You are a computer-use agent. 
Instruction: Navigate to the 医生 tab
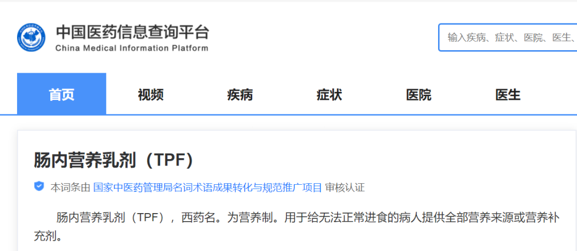point(508,95)
